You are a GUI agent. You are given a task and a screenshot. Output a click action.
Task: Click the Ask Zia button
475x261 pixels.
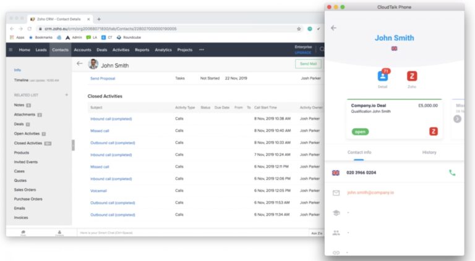click(x=317, y=233)
